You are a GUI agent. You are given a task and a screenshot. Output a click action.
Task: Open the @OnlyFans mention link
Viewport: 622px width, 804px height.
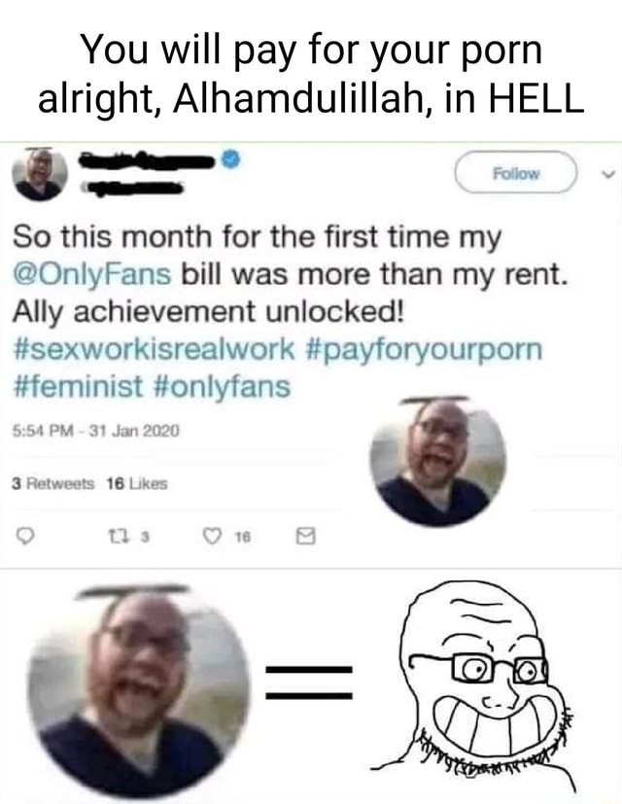92,275
